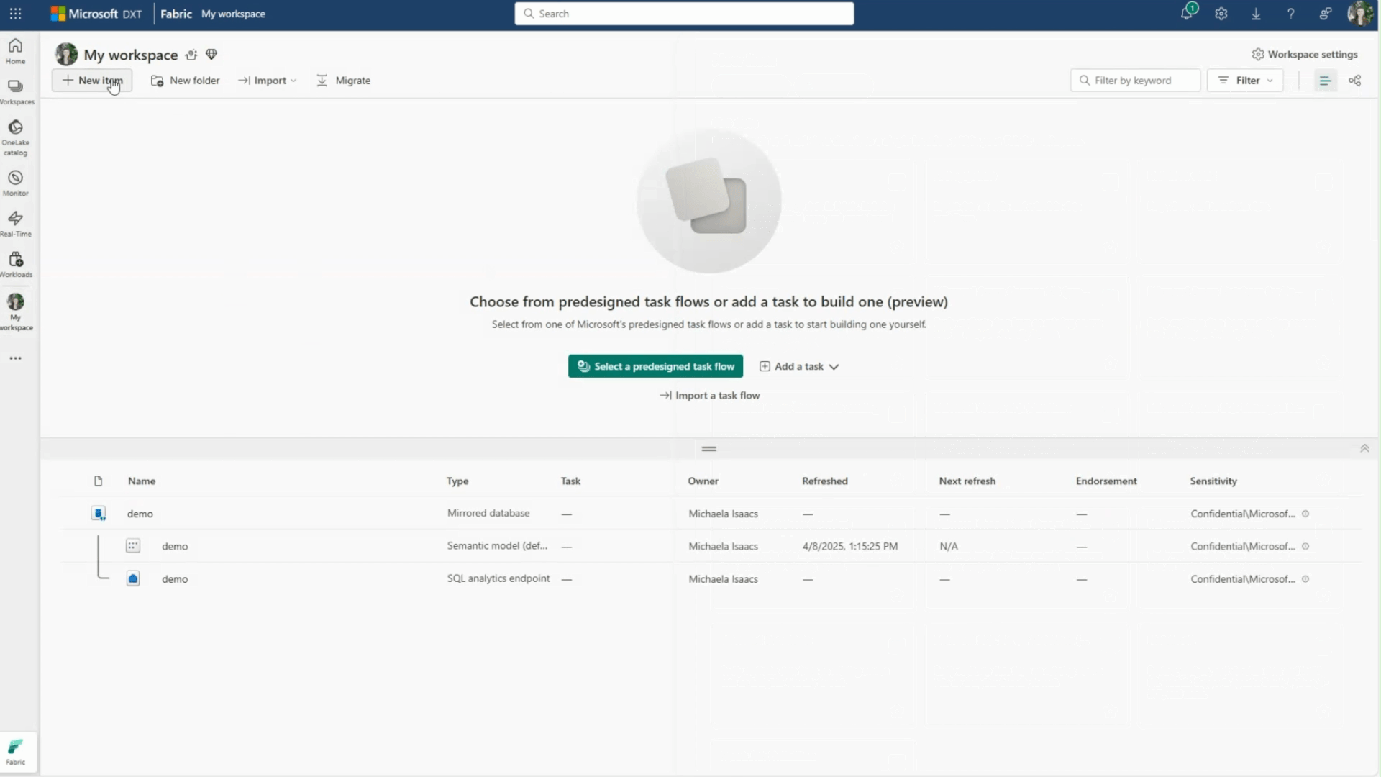Open the Filter dropdown
This screenshot has height=777, width=1381.
click(1246, 81)
